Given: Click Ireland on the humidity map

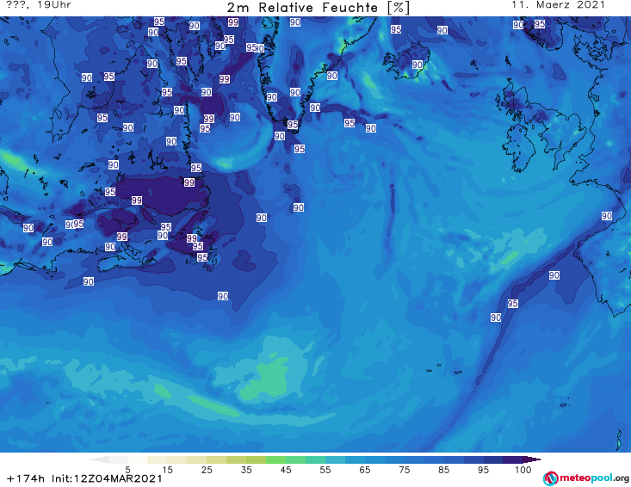Looking at the screenshot, I should 519,147.
